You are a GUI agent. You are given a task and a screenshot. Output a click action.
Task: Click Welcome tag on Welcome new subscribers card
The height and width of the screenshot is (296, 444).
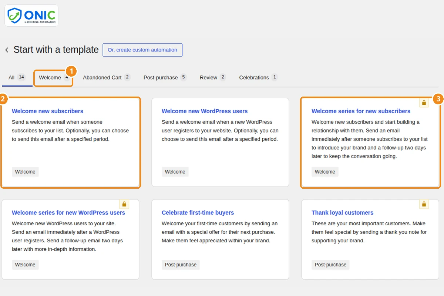[x=25, y=172]
